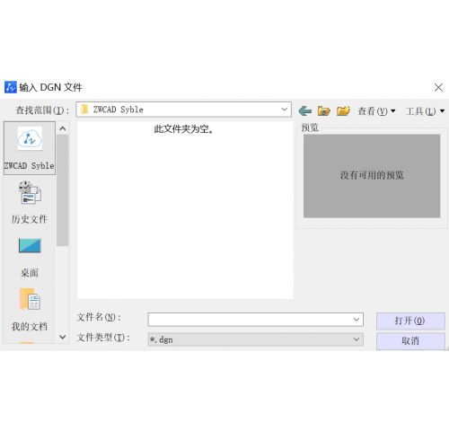This screenshot has height=431, width=449.
Task: Open the 我的文档 documents location
Action: [x=30, y=310]
